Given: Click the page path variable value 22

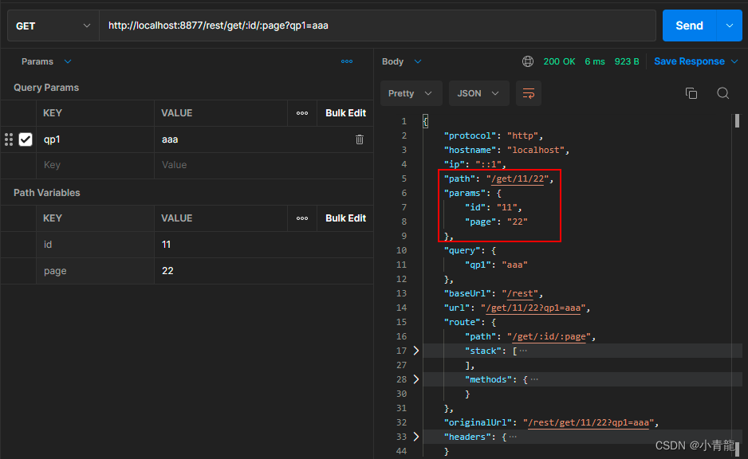Looking at the screenshot, I should [263, 271].
